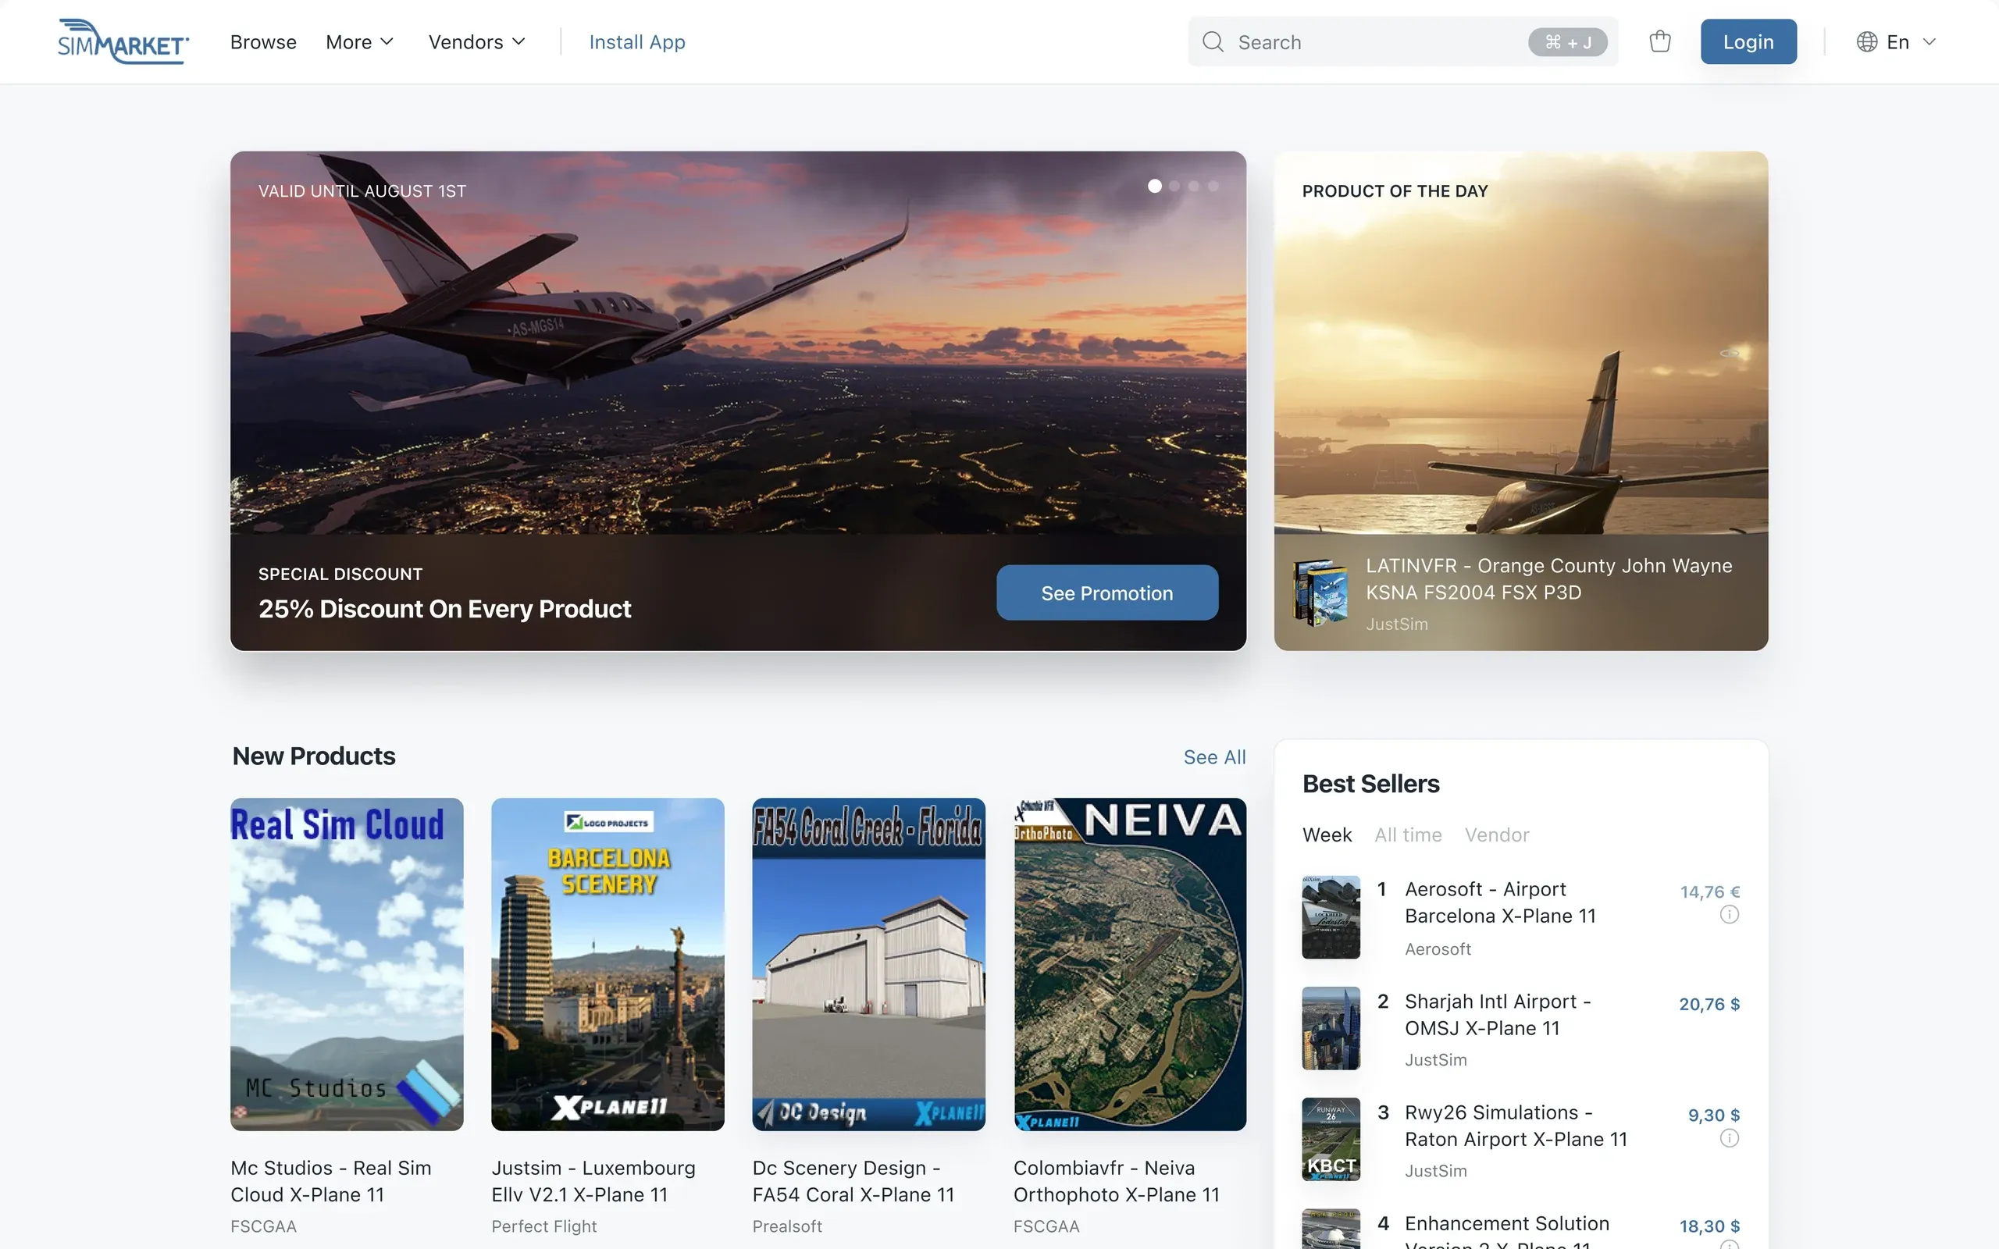This screenshot has width=1999, height=1249.
Task: Click See All for New Products
Action: pyautogui.click(x=1214, y=756)
